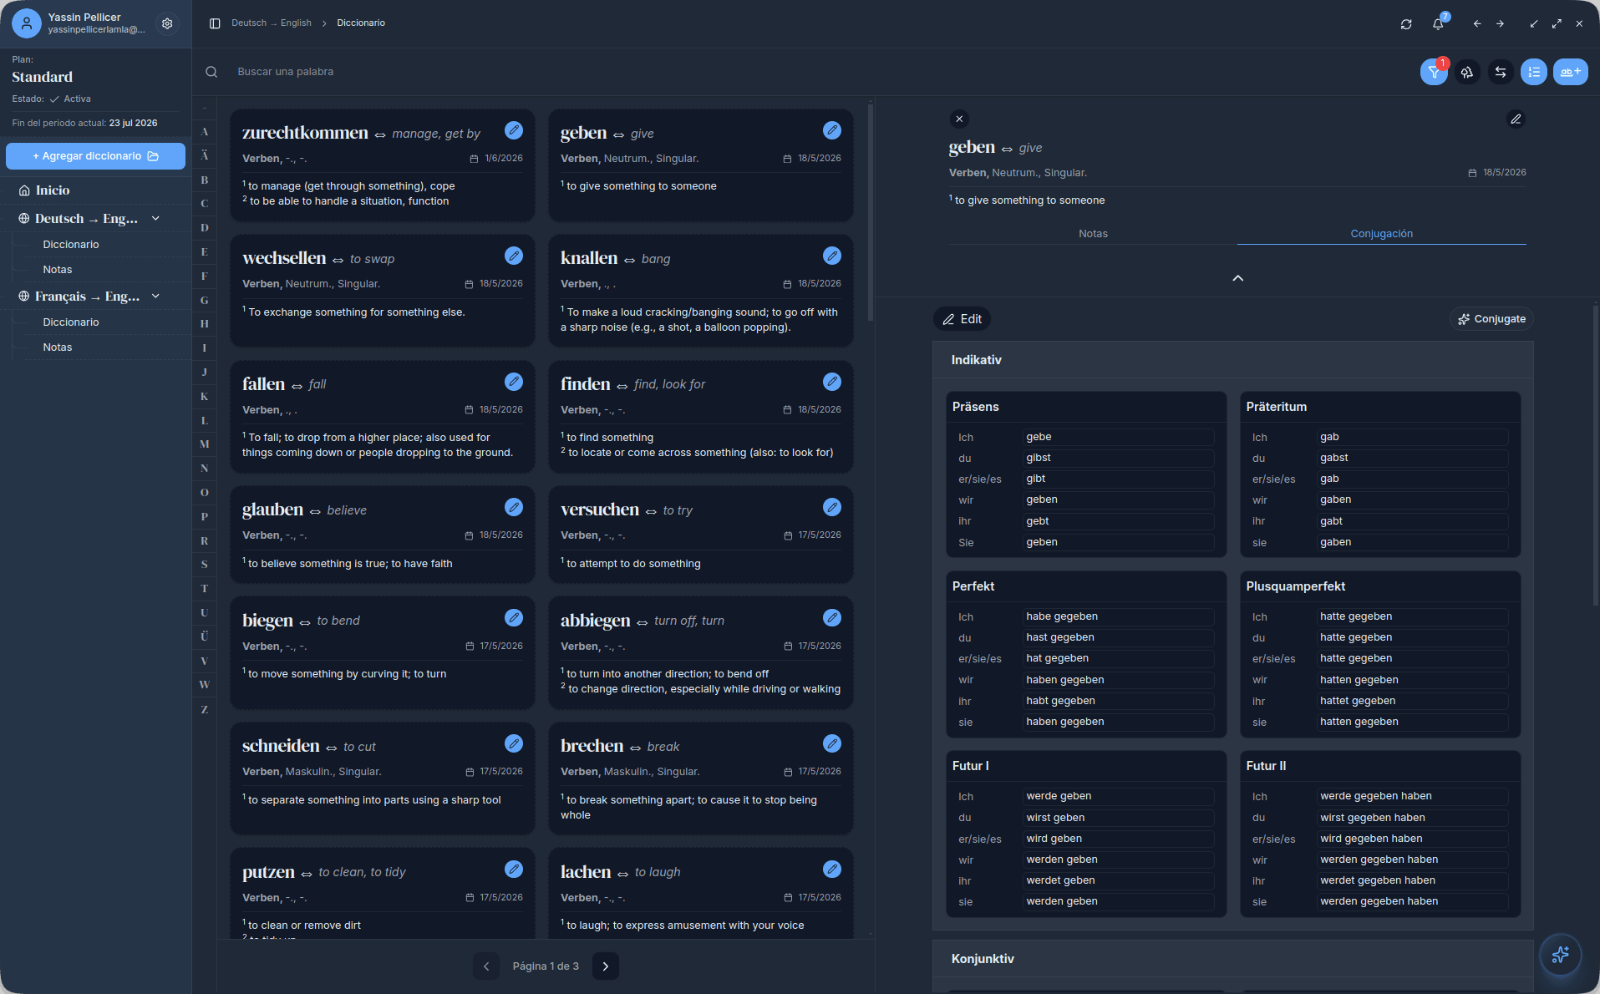The image size is (1600, 994).
Task: Click the Präsens ich field gebe
Action: [x=1118, y=437]
